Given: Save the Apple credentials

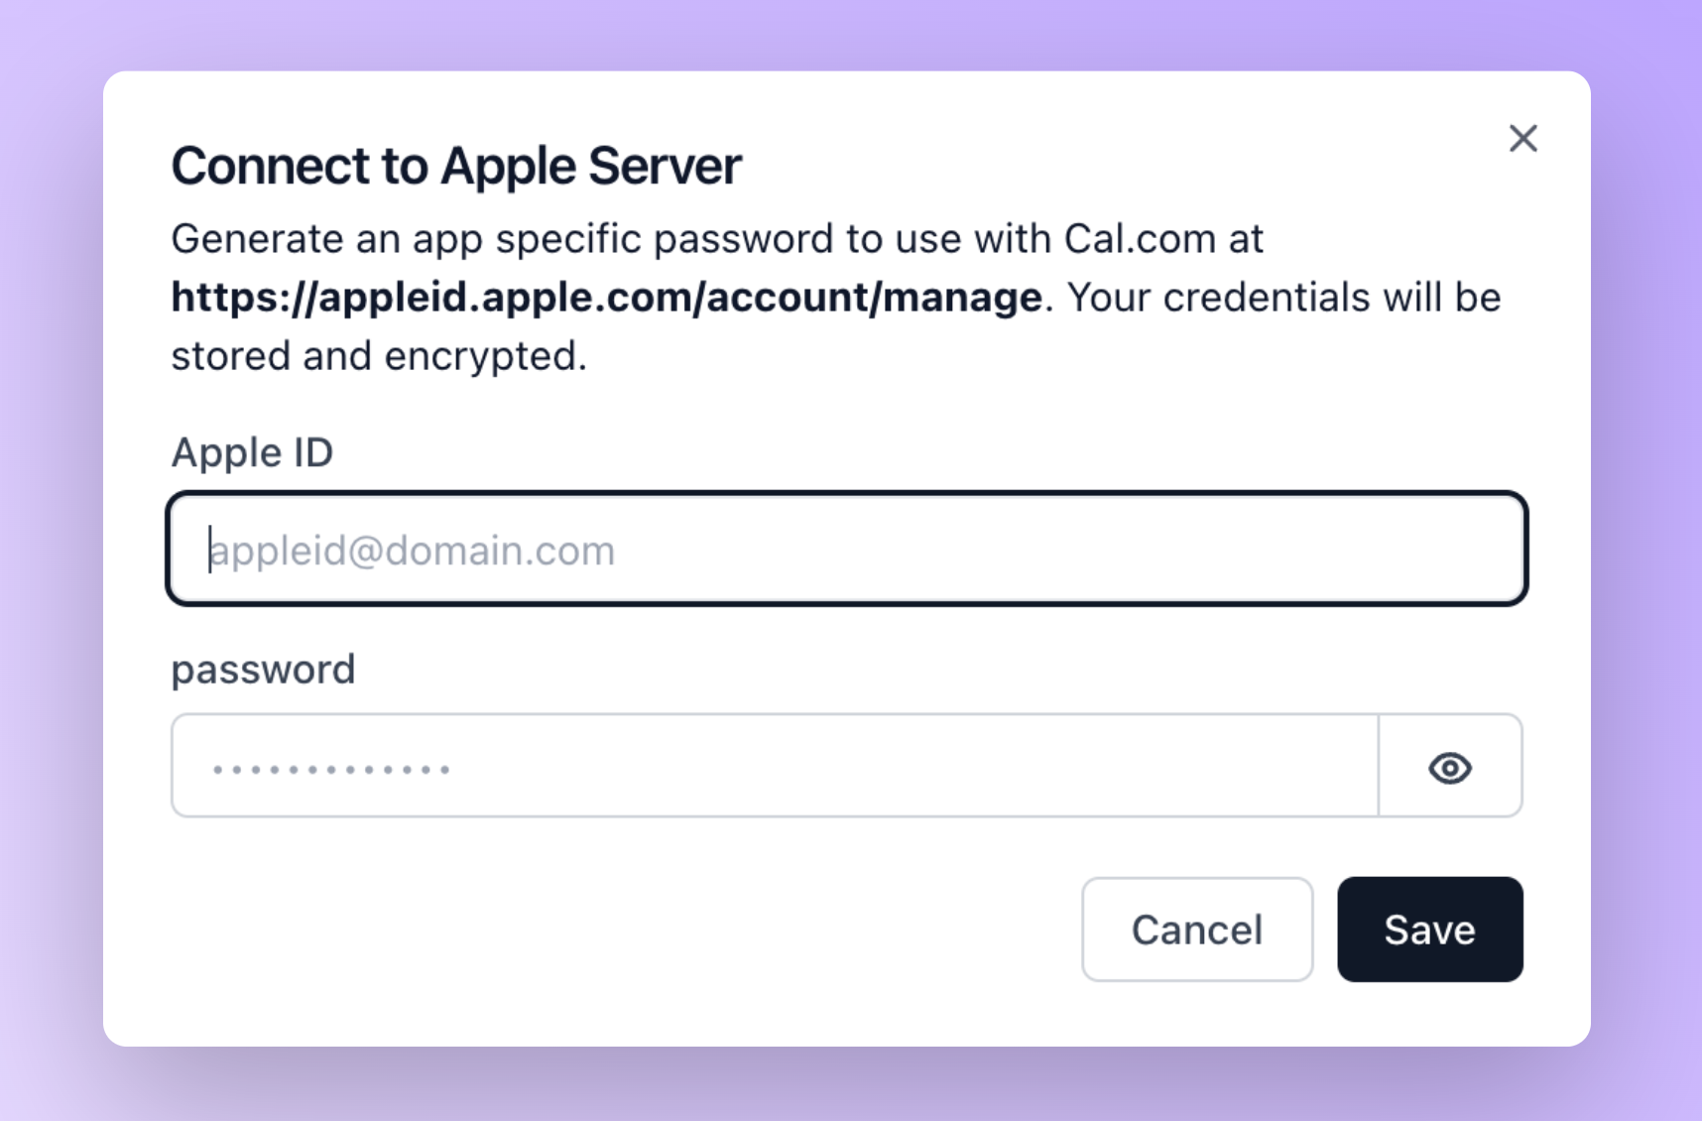Looking at the screenshot, I should (x=1429, y=930).
